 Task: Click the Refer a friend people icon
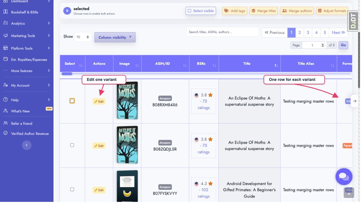point(5,123)
